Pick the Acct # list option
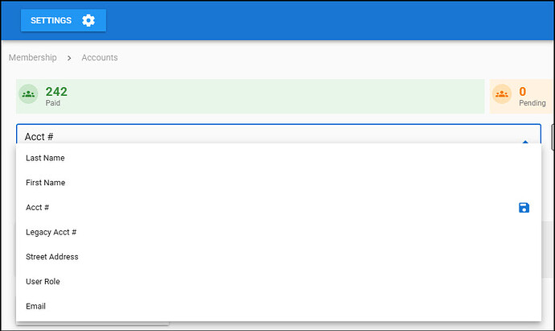Image resolution: width=555 pixels, height=331 pixels. (x=38, y=208)
